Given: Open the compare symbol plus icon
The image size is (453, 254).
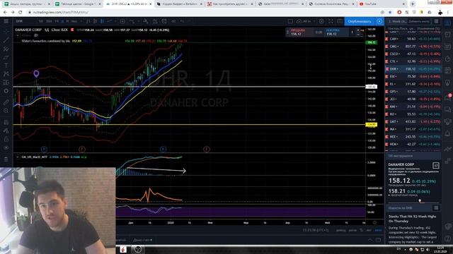Looking at the screenshot, I should tap(122, 21).
